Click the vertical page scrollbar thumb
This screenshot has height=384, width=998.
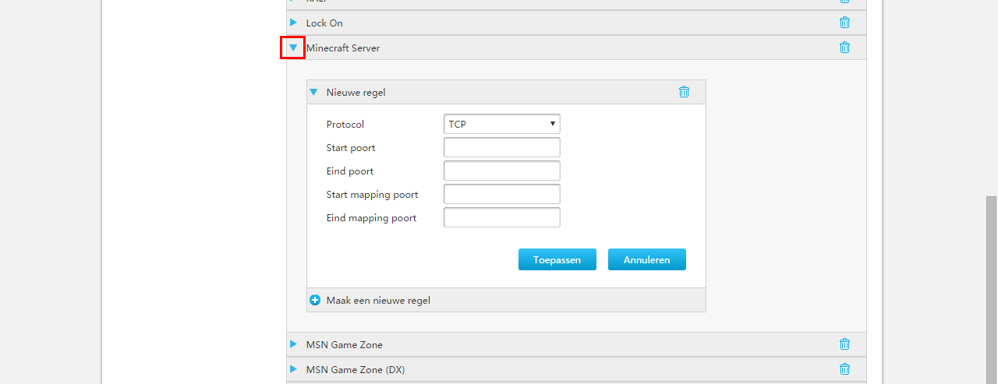(991, 288)
